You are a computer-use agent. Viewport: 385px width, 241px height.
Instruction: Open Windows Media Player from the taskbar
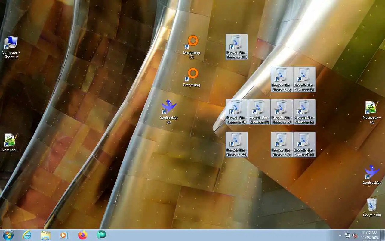click(64, 235)
